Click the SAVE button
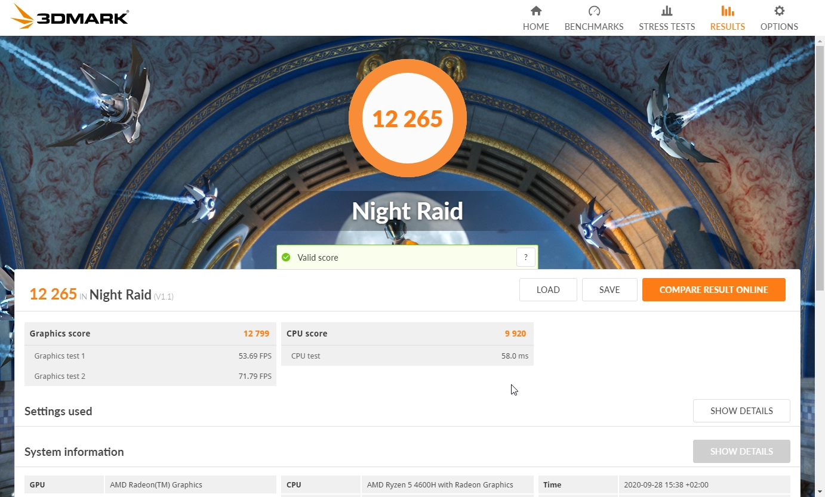The width and height of the screenshot is (825, 497). 609,289
